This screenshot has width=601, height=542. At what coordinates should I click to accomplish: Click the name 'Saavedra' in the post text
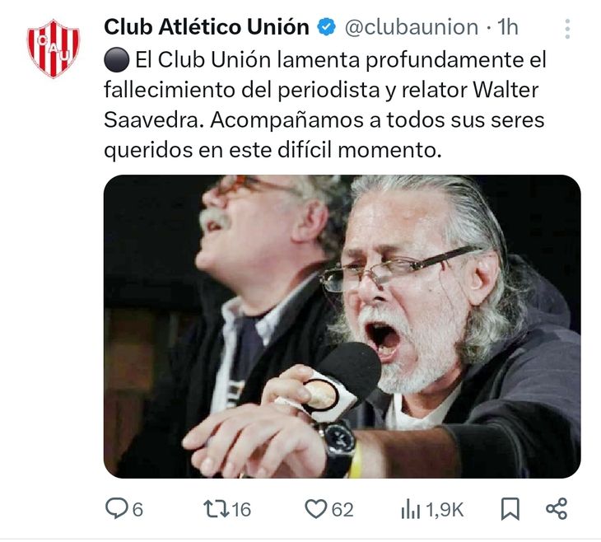point(152,120)
